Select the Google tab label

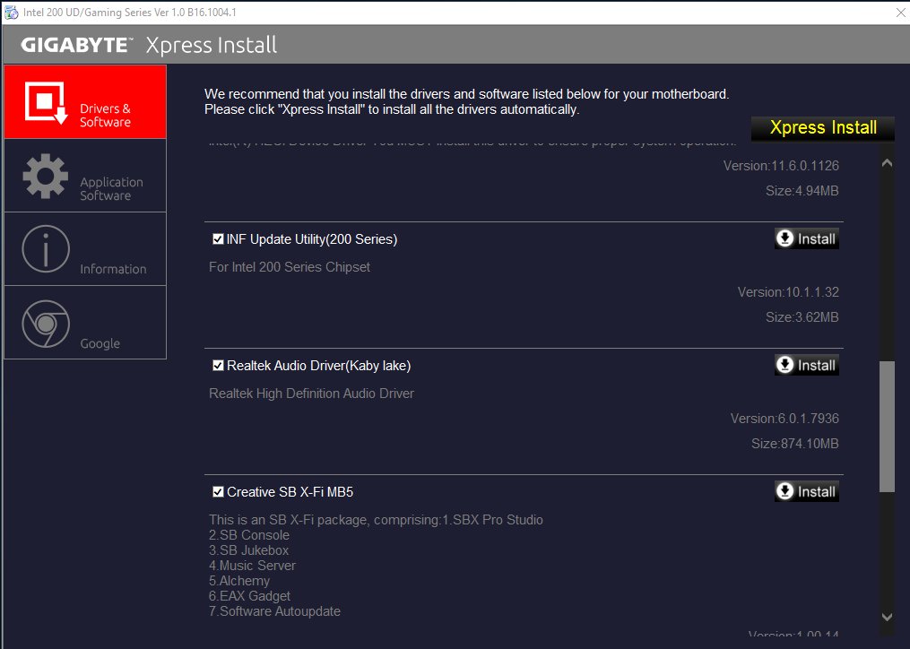(x=100, y=343)
